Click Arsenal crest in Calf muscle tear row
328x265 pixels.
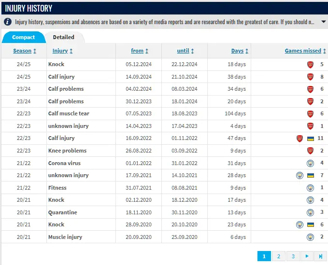[311, 114]
